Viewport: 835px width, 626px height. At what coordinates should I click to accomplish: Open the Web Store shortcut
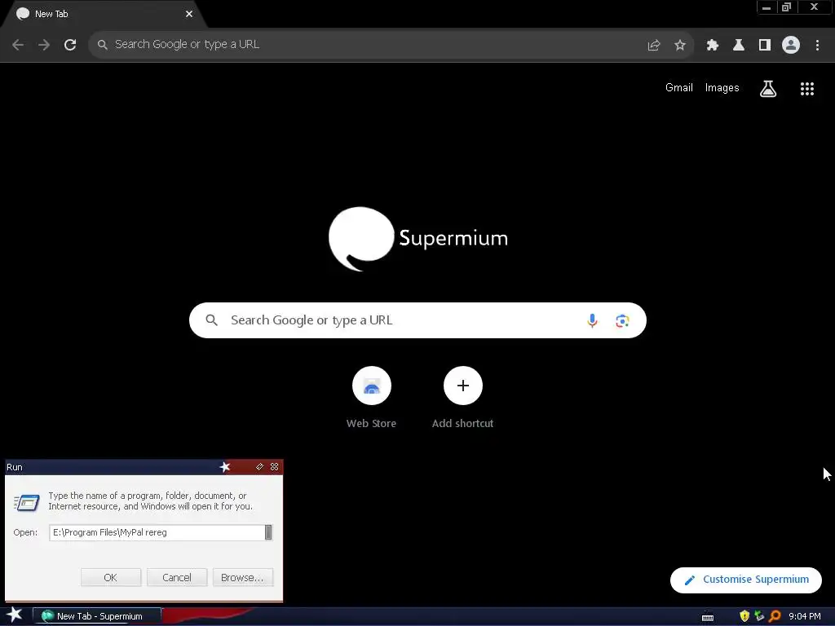(372, 398)
